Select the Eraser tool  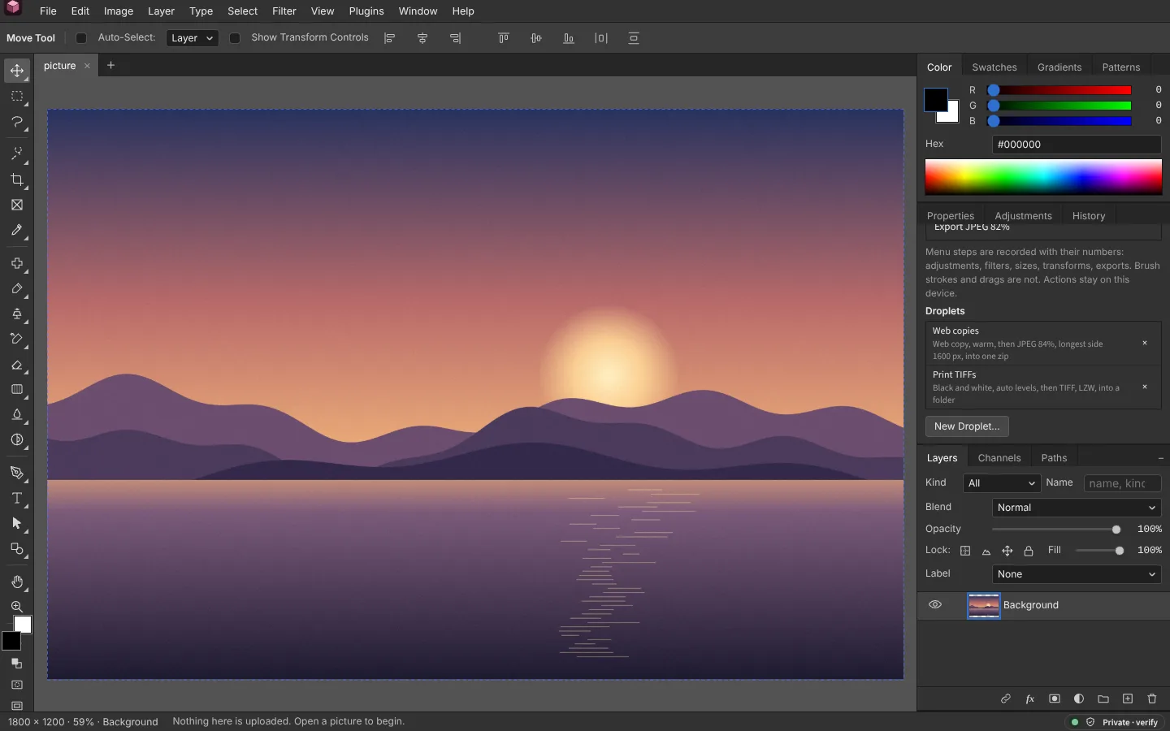[17, 365]
